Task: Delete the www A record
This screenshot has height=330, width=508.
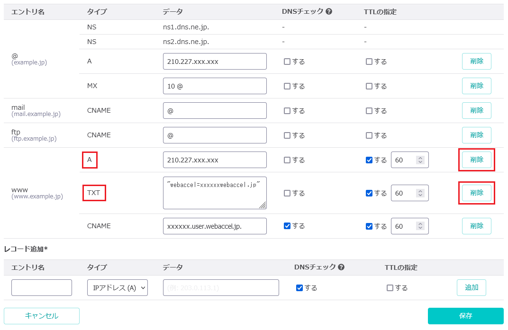Action: click(477, 160)
